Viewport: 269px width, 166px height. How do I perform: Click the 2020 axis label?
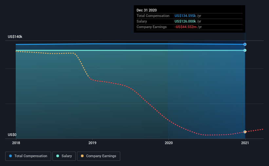(x=169, y=143)
